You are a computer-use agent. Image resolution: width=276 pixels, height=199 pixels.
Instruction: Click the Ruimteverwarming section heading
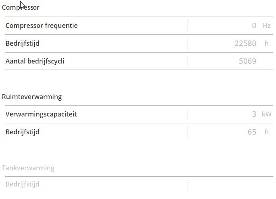pyautogui.click(x=32, y=97)
